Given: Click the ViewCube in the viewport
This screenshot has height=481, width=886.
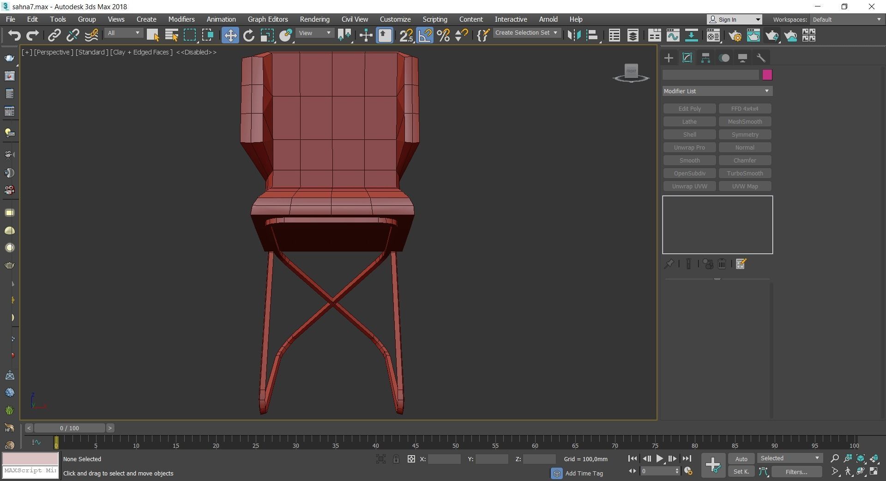Looking at the screenshot, I should pyautogui.click(x=631, y=72).
